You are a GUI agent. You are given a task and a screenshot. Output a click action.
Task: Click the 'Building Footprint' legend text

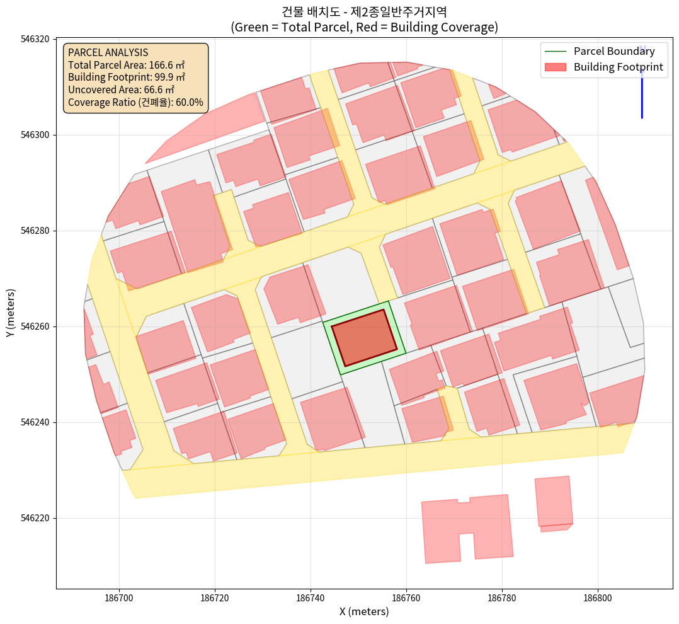coord(619,67)
